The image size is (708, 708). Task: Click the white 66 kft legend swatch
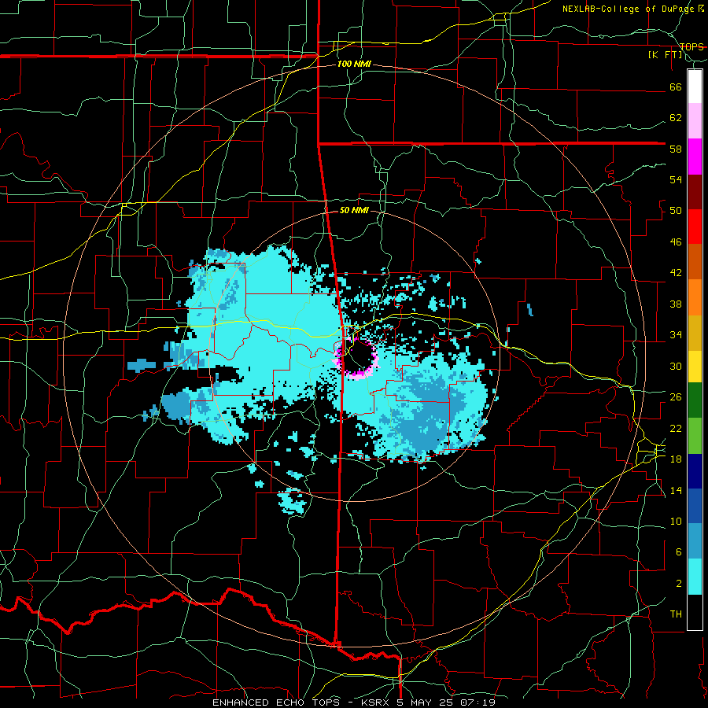click(695, 87)
